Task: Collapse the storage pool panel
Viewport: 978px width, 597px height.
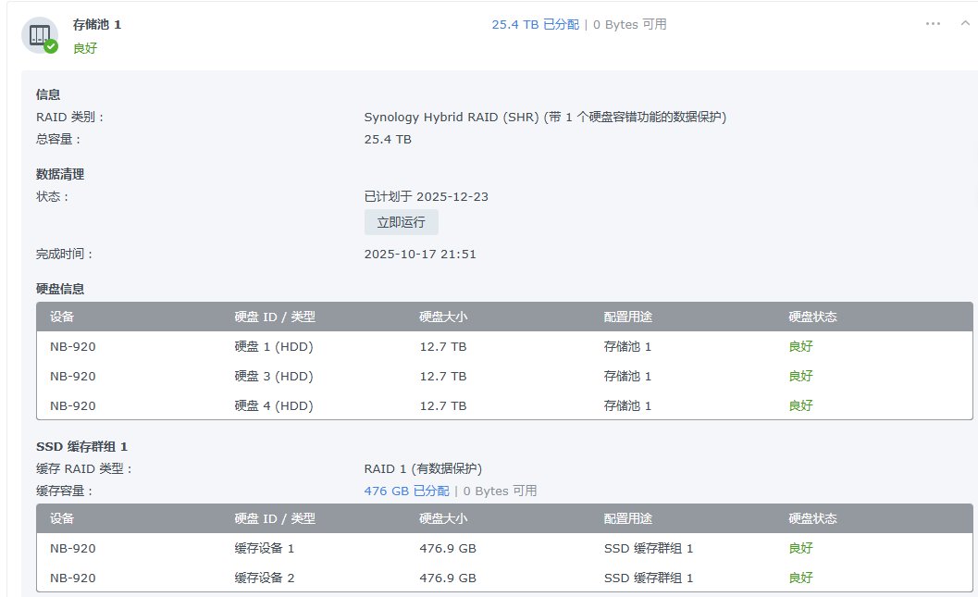Action: 964,22
